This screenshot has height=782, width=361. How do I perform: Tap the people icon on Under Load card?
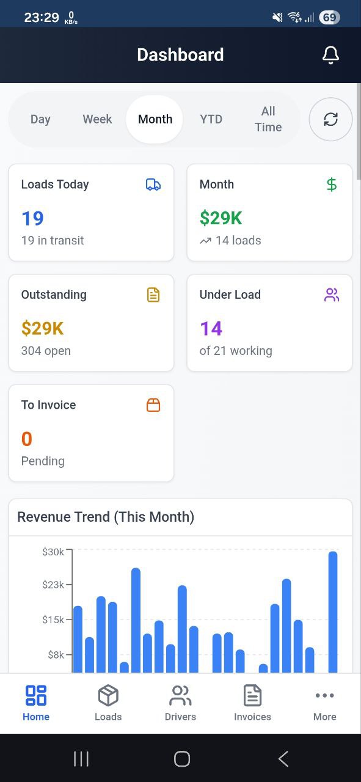[332, 294]
